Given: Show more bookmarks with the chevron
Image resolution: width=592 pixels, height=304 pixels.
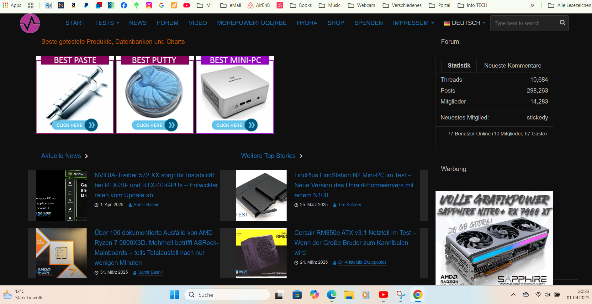Looking at the screenshot, I should [532, 5].
